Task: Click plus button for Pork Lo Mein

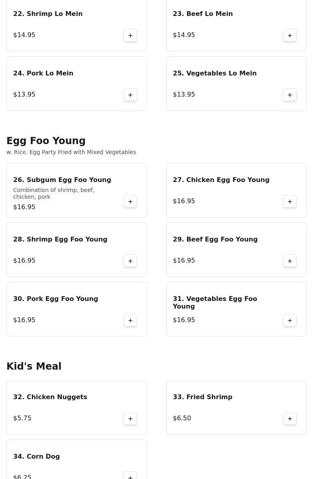Action: coord(130,95)
